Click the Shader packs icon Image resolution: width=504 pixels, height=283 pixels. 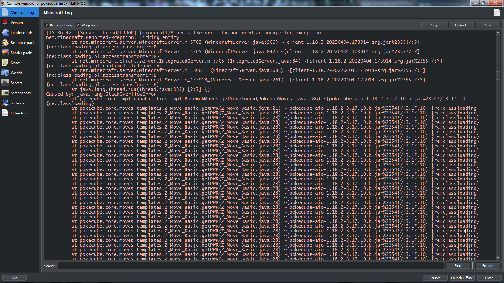click(5, 53)
